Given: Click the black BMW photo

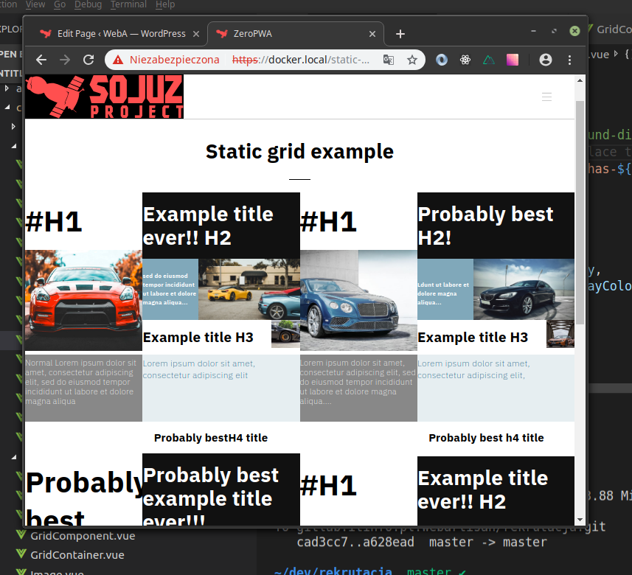Looking at the screenshot, I should 524,289.
